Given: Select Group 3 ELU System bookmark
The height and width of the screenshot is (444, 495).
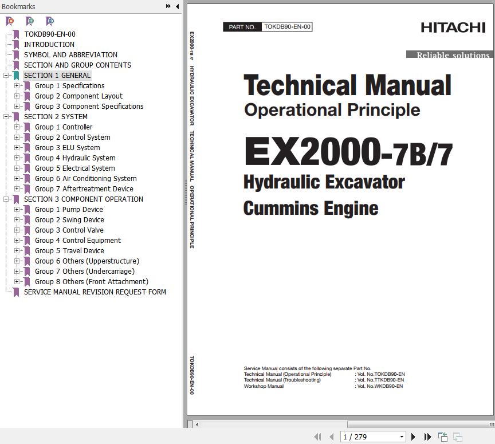Looking at the screenshot, I should (x=67, y=148).
